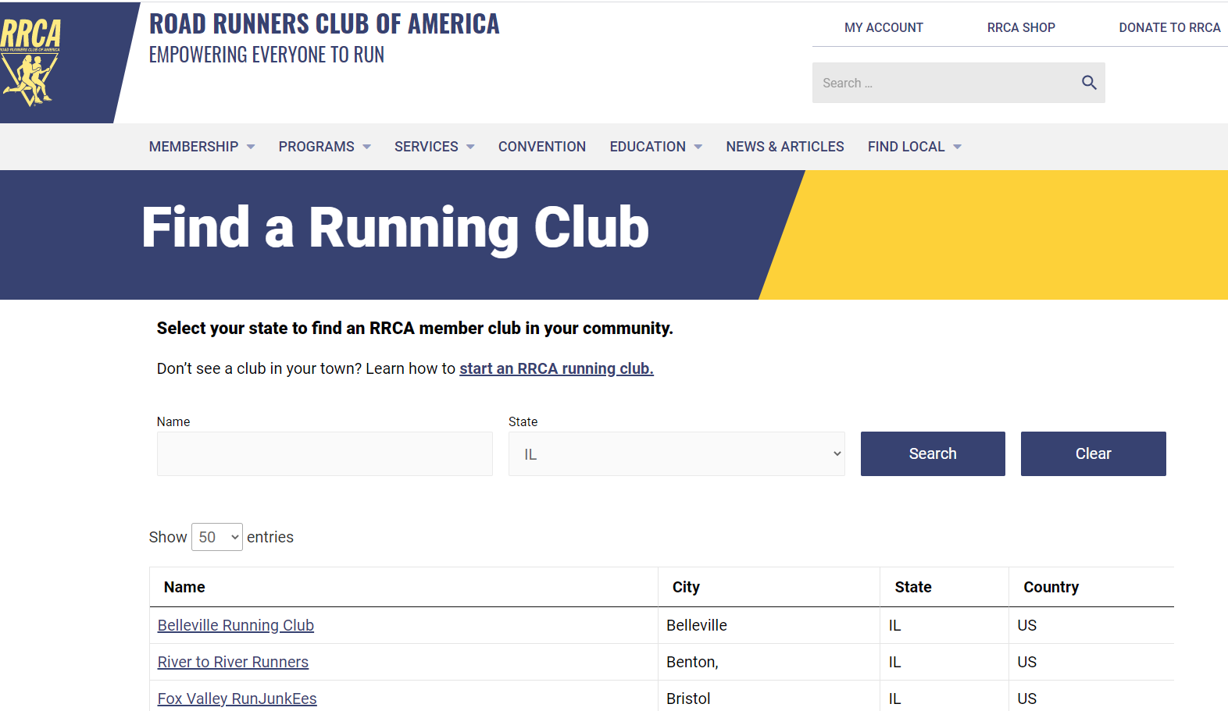Open the Fox Valley RunJunkEes link
Viewport: 1228px width, 711px height.
pyautogui.click(x=237, y=699)
